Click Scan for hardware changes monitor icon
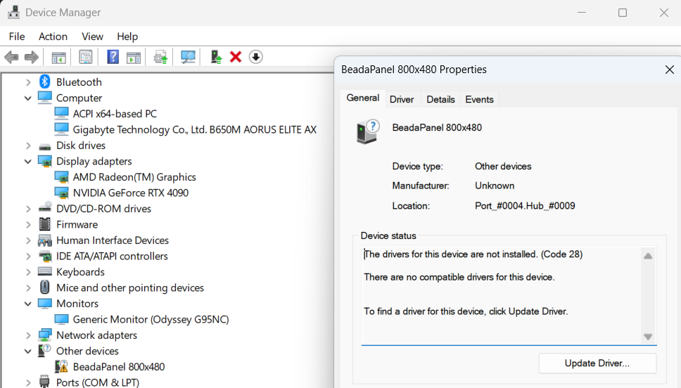Image resolution: width=681 pixels, height=388 pixels. tap(188, 57)
